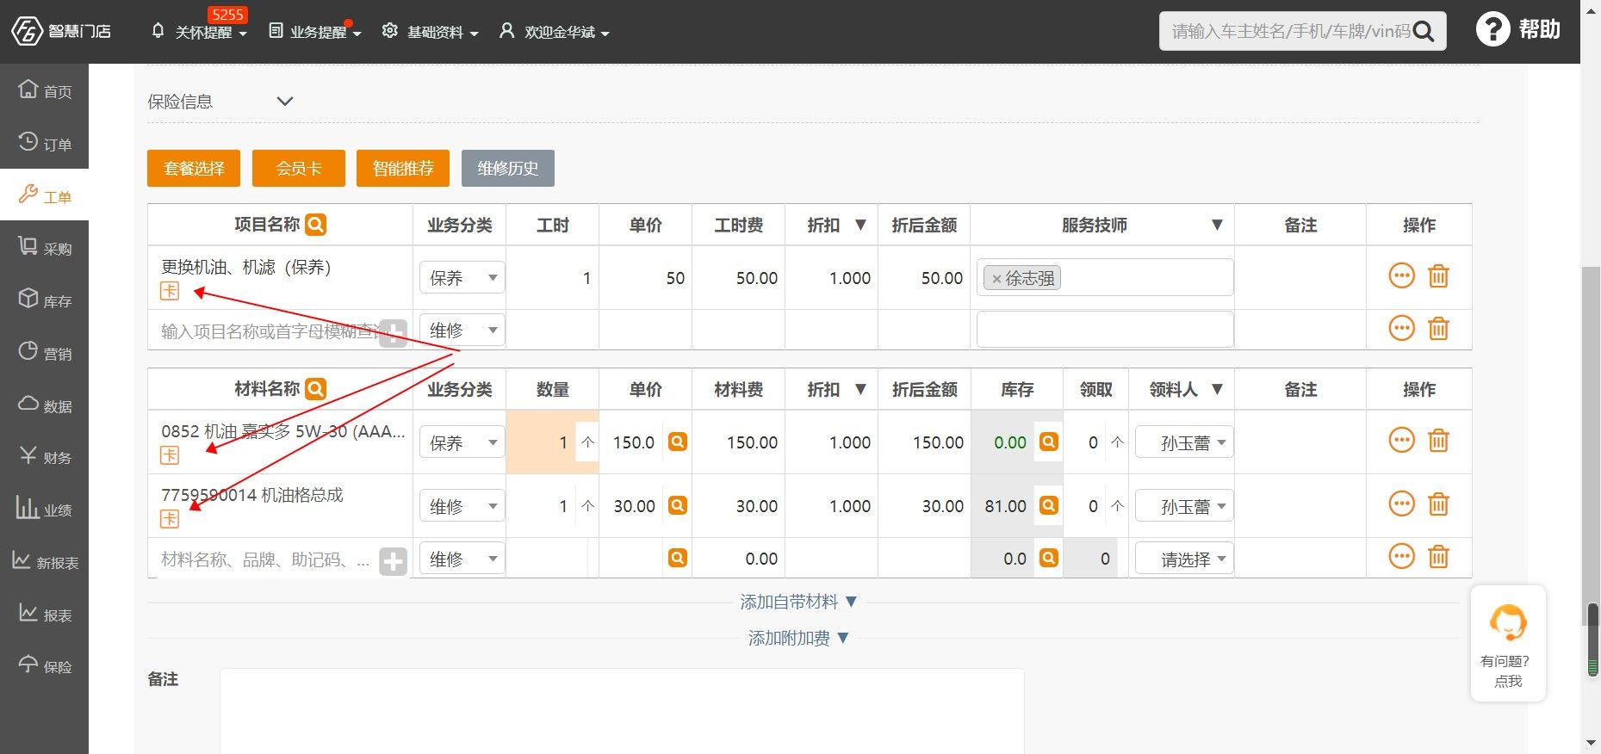
Task: Click the card icon under 7759590014 机油格总成
Action: click(170, 518)
